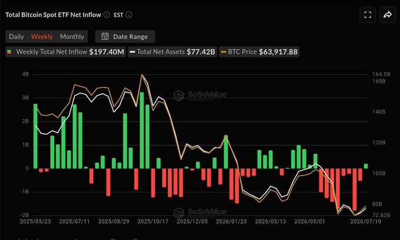Click the orange BTC Price line swatch

point(224,52)
